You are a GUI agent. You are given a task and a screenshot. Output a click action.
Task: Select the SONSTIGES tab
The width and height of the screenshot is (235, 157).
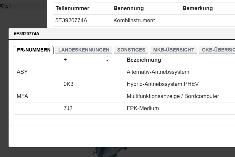click(131, 50)
